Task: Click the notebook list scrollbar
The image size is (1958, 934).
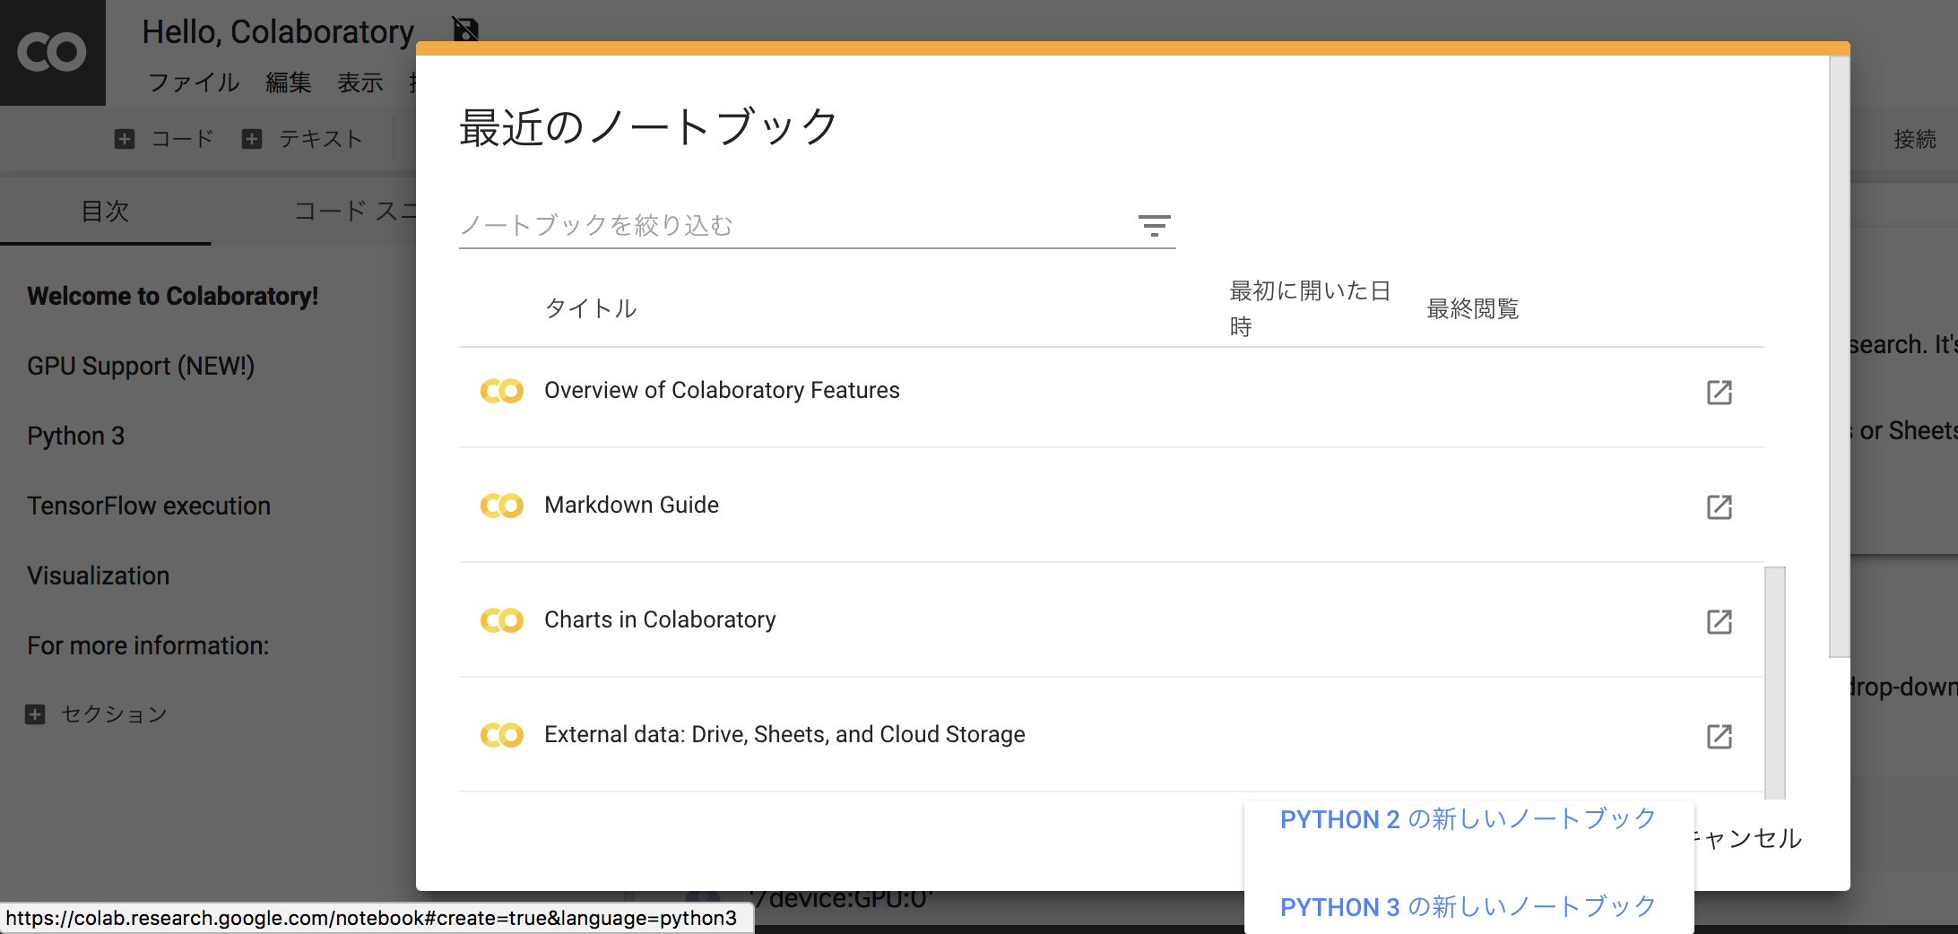Action: click(x=1774, y=682)
